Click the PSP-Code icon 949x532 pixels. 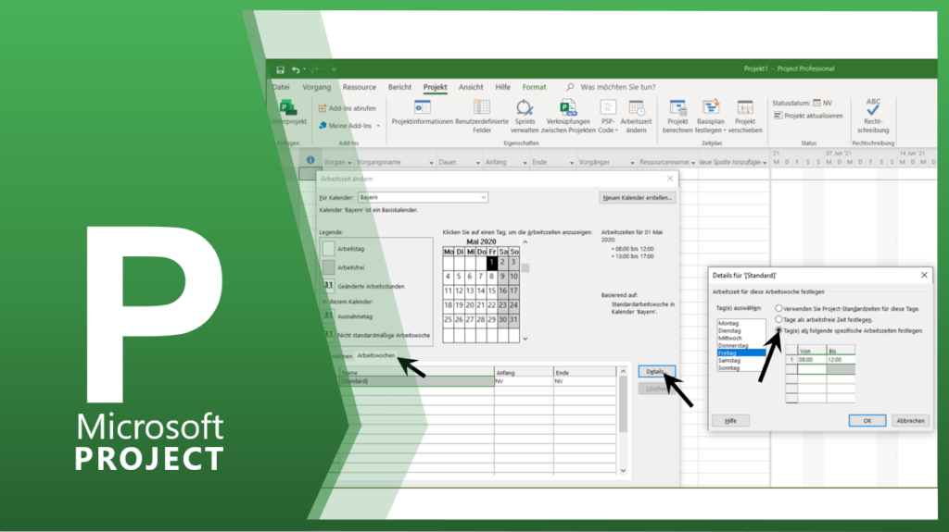pyautogui.click(x=608, y=107)
